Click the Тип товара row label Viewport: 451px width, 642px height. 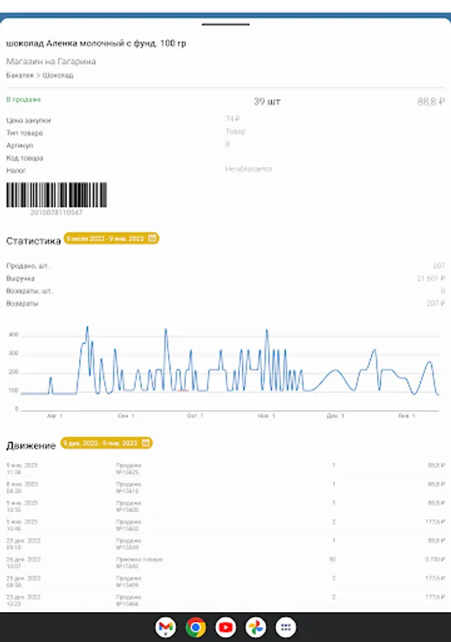24,133
